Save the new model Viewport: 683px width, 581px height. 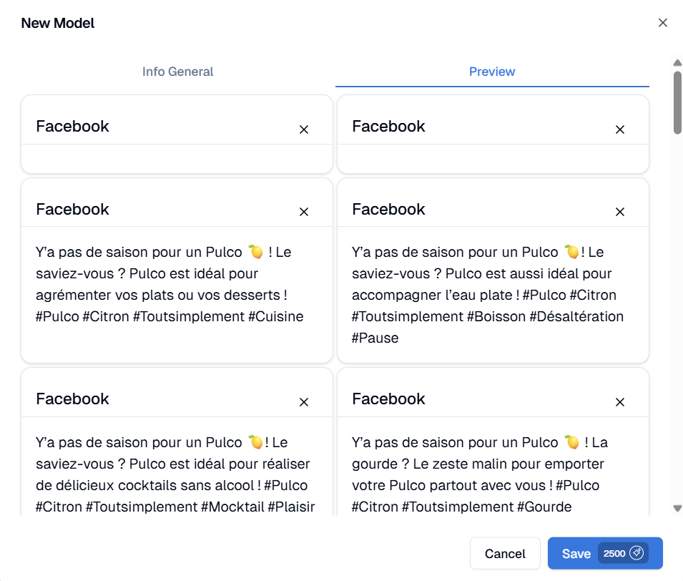coord(576,554)
